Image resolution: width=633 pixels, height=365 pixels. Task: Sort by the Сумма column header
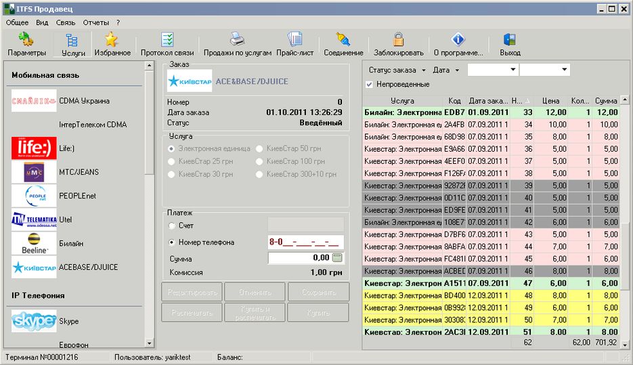click(x=605, y=100)
